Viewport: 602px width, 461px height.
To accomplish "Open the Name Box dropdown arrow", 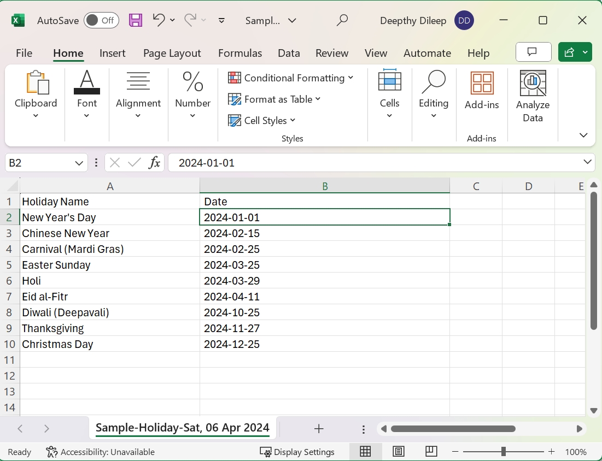I will [x=79, y=163].
